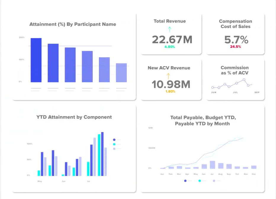Click the Jan month label on Total Payable chart
The image size is (276, 199).
[162, 174]
